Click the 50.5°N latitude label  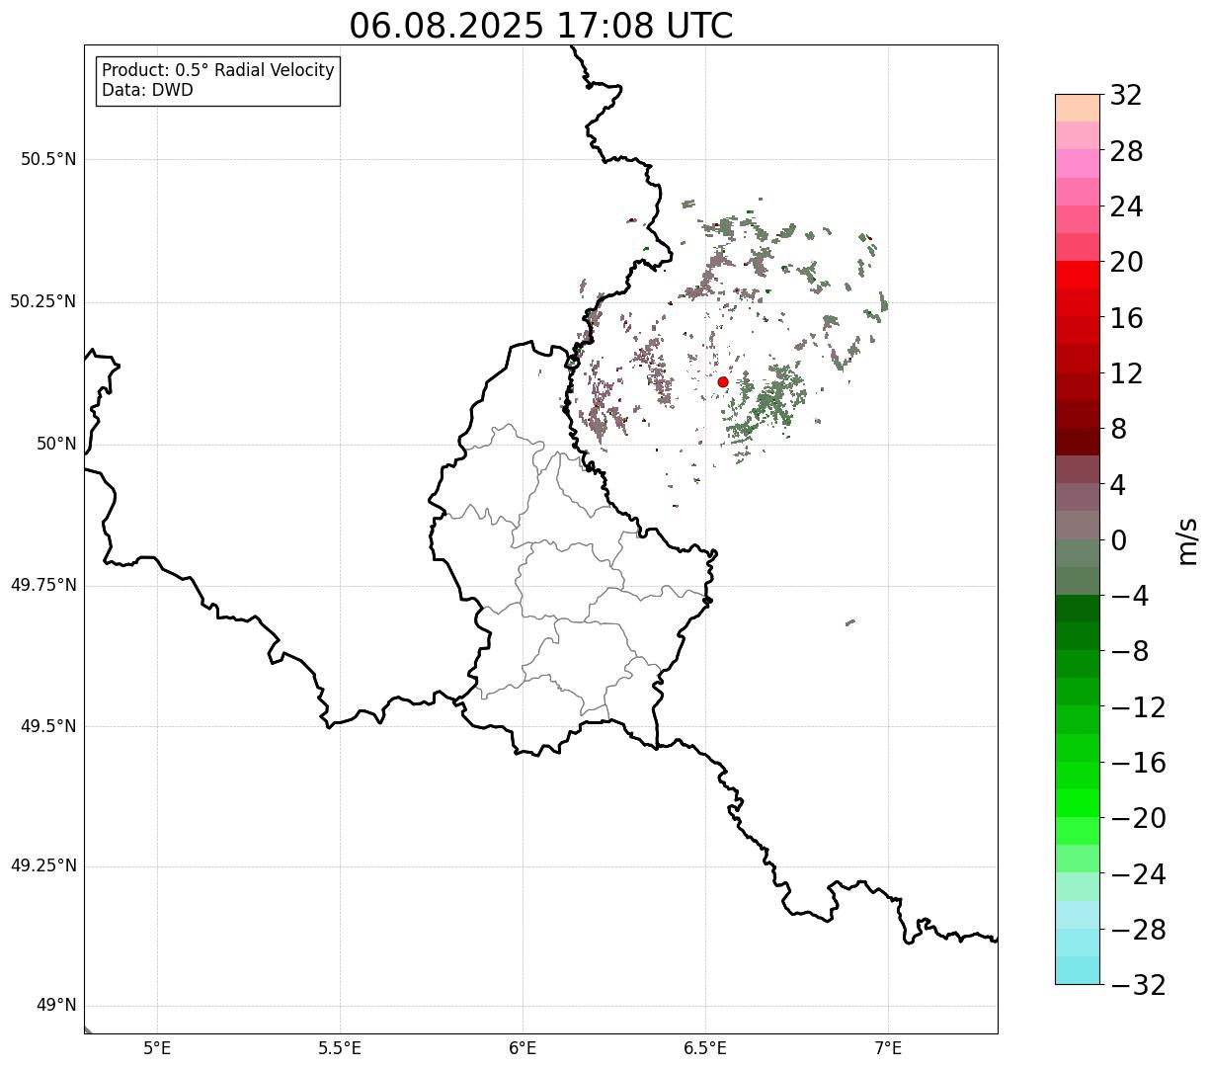point(48,159)
